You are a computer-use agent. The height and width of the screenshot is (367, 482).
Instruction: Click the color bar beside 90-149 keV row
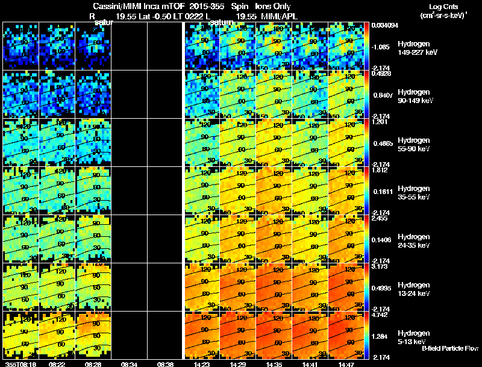366,95
